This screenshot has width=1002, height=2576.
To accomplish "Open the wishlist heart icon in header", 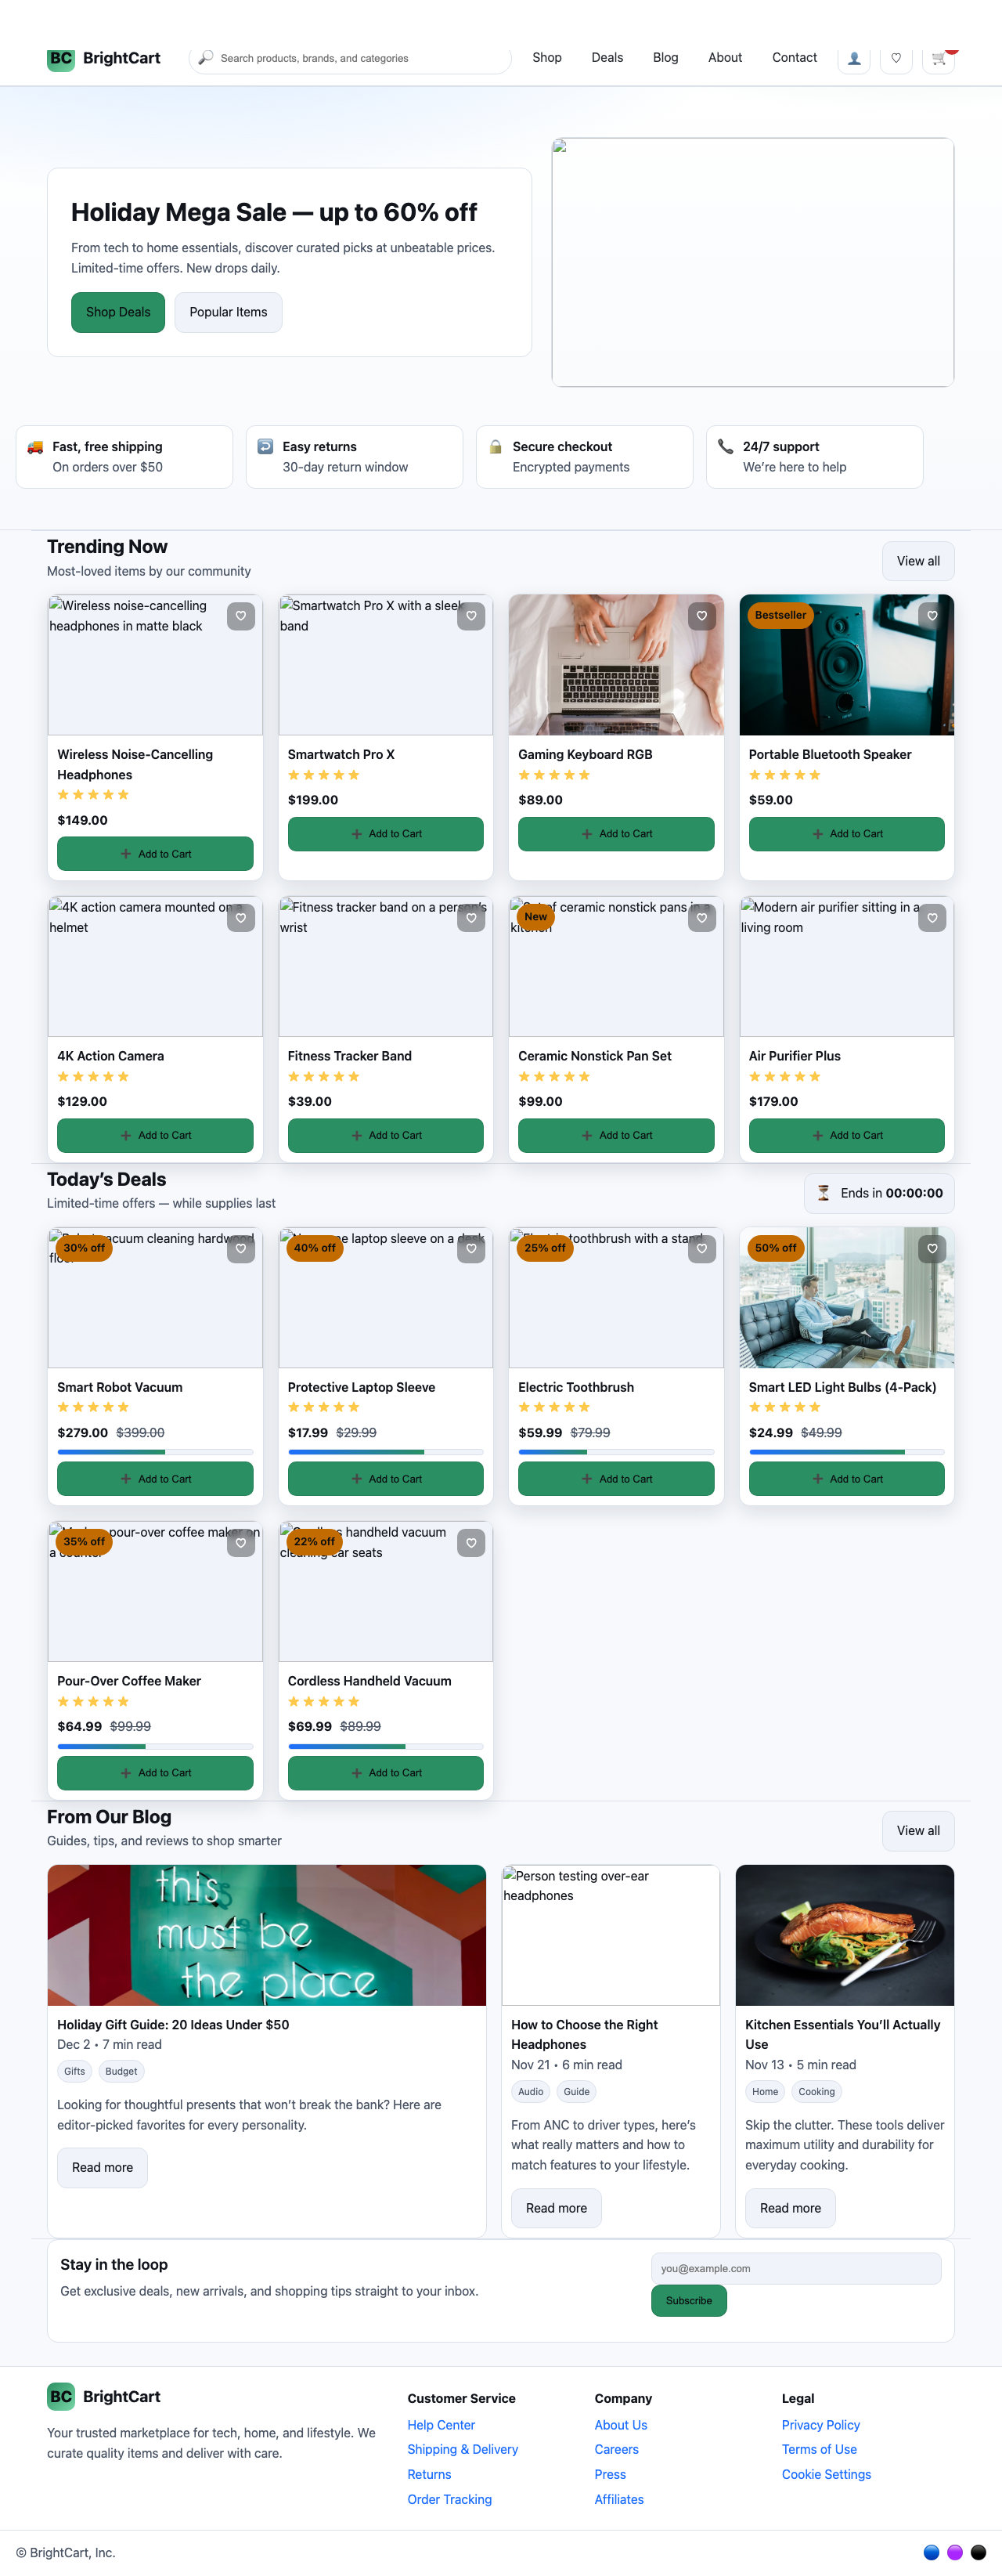I will pyautogui.click(x=895, y=58).
